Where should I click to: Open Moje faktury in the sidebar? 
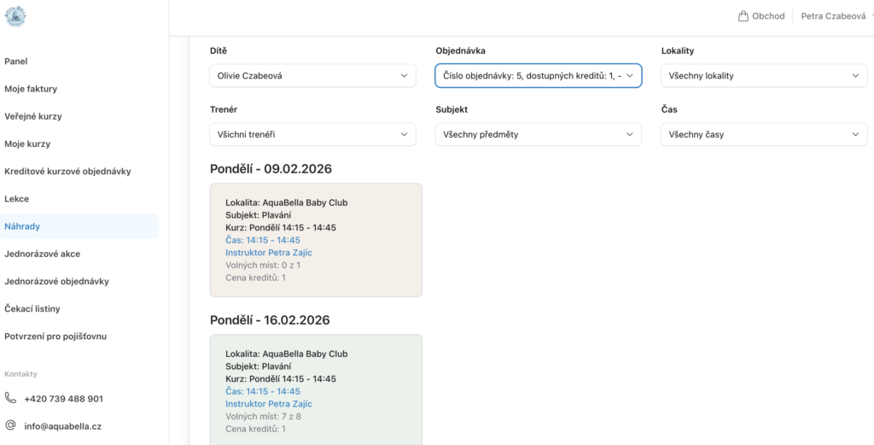[31, 89]
